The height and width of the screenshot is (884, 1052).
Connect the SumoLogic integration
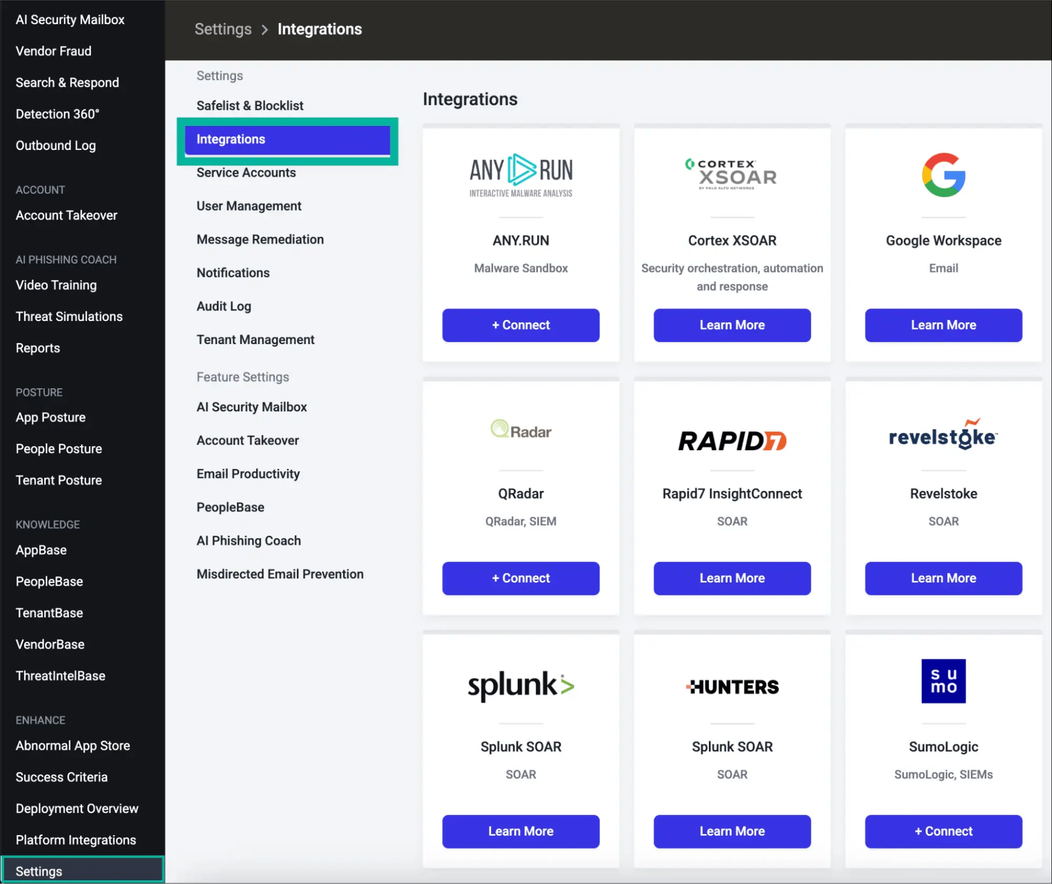tap(944, 831)
